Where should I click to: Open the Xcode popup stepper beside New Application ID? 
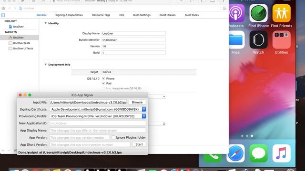coord(164,123)
